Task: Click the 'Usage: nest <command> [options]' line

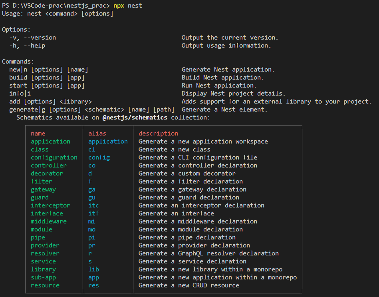Action: [x=58, y=14]
